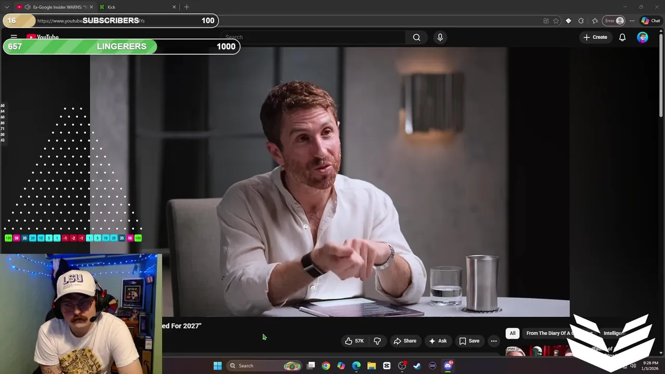665x374 pixels.
Task: Save the video to a playlist
Action: tap(469, 341)
